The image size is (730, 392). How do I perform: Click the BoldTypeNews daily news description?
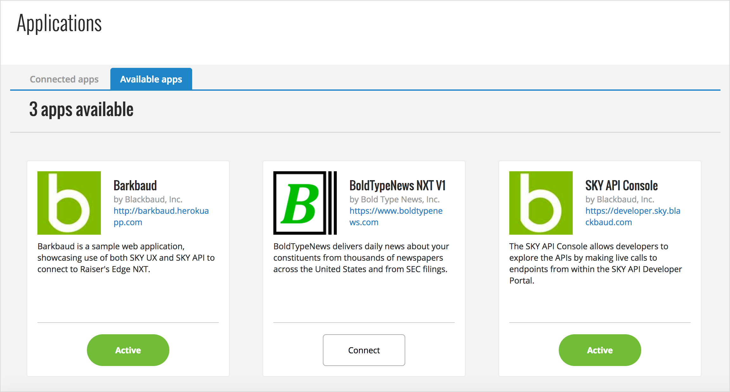coord(361,258)
